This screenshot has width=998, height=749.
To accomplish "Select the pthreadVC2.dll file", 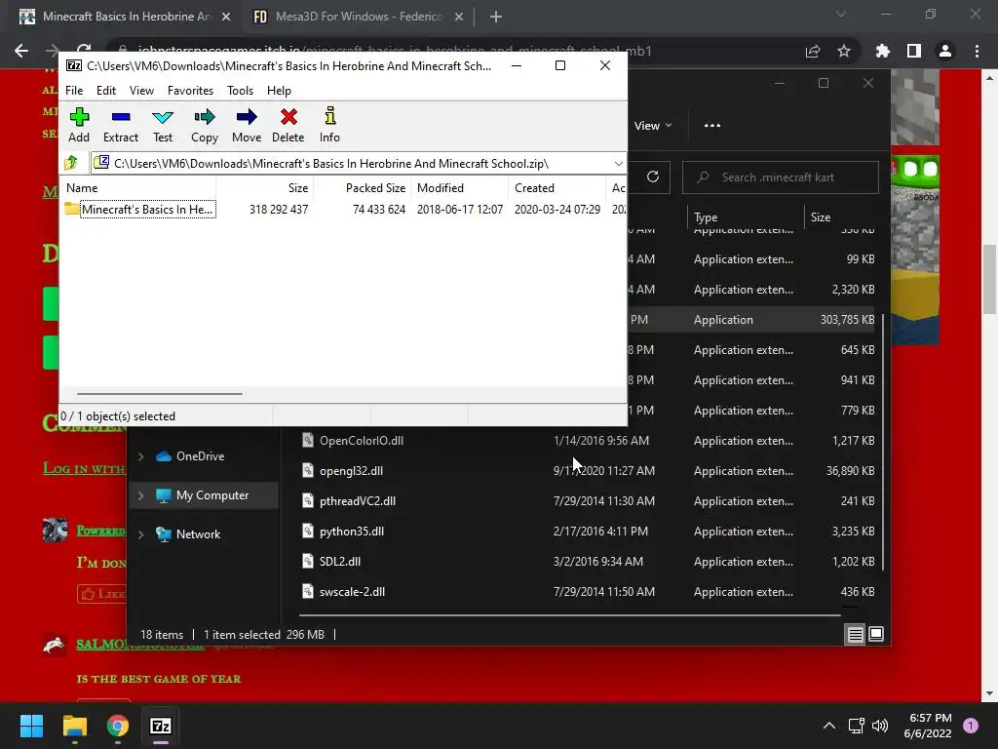I will [357, 501].
